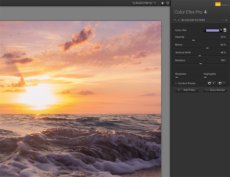
Task: Click the Rotation slider handle
Action: tap(201, 64)
